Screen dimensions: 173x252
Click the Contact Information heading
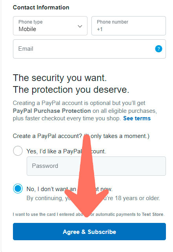[x=41, y=7]
